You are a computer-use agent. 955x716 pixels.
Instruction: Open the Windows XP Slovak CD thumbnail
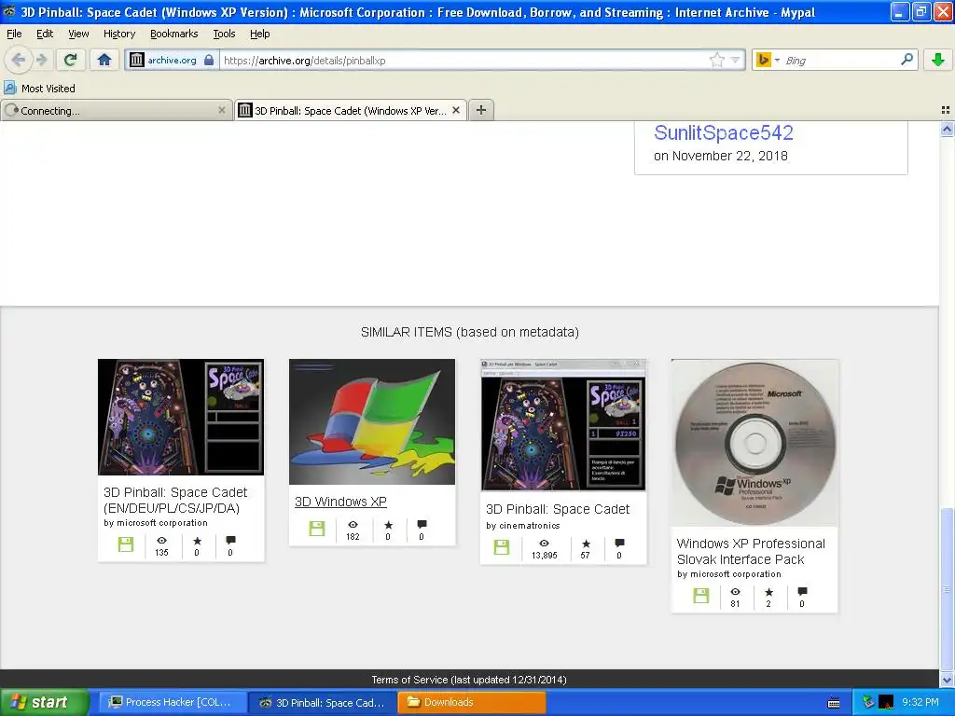coord(754,443)
